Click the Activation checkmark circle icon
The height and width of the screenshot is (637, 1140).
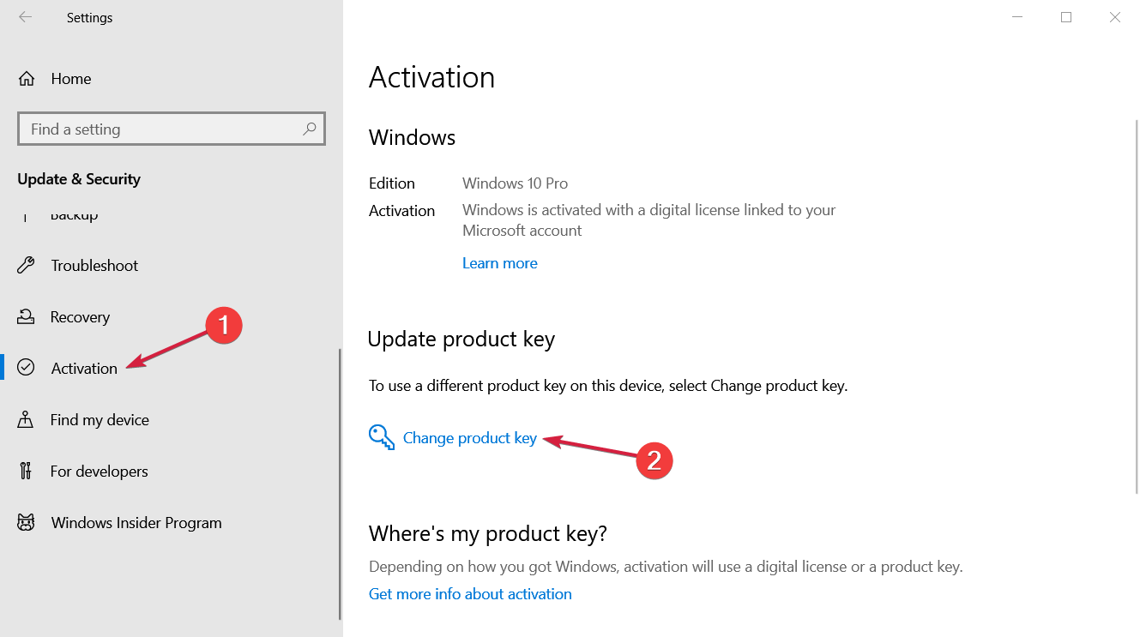pos(26,368)
